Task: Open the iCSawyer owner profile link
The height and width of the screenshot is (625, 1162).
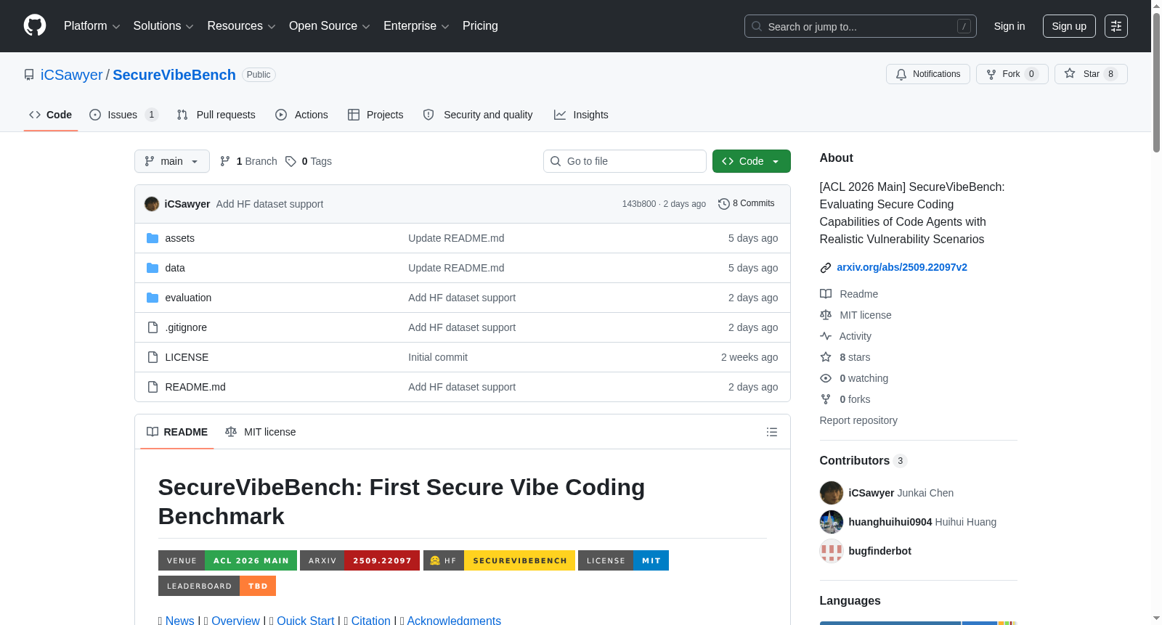Action: 72,75
